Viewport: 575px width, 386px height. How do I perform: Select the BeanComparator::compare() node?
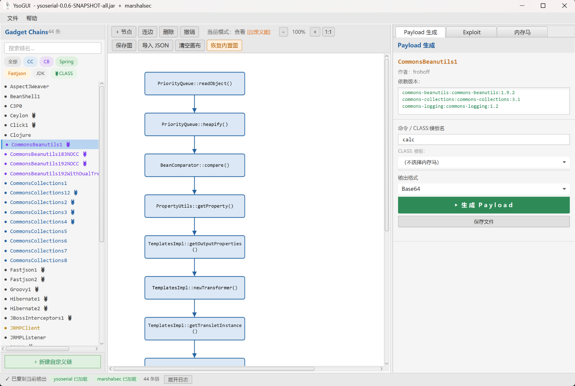tap(195, 165)
